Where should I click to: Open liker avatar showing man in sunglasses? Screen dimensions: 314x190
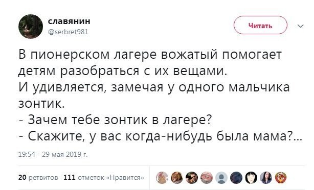click(192, 178)
